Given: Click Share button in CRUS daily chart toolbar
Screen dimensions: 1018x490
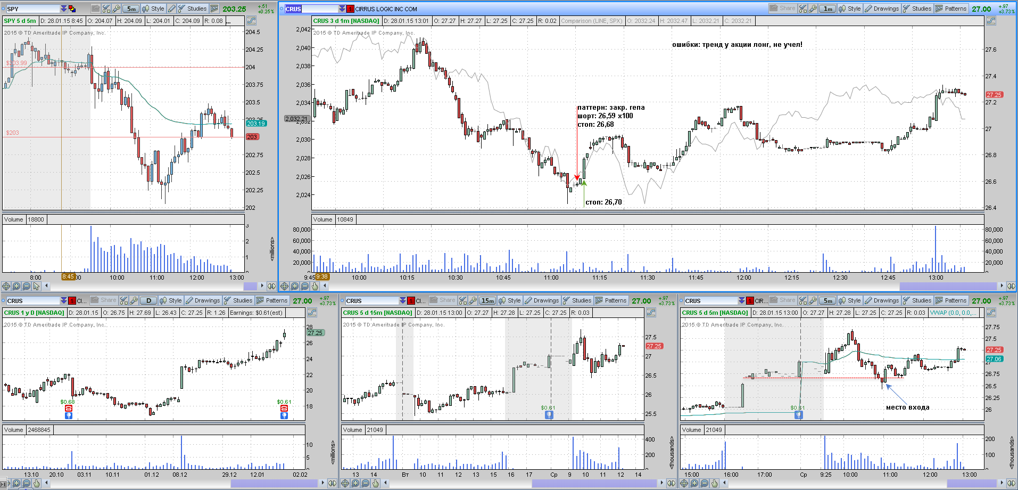Looking at the screenshot, I should (103, 300).
